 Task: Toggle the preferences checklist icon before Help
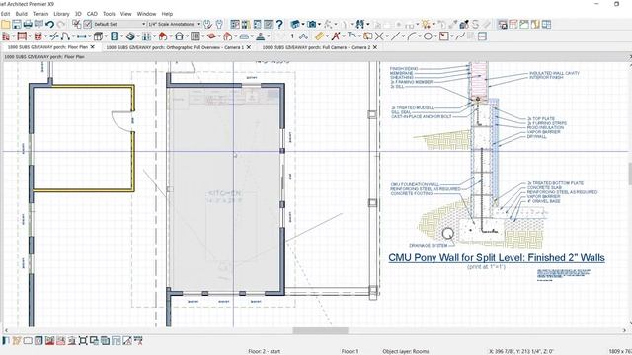pos(268,24)
